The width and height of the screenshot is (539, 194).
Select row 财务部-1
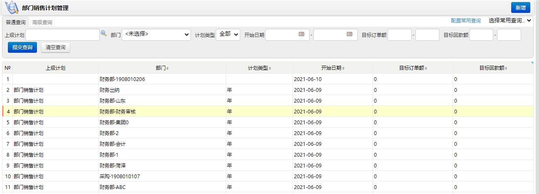[x=268, y=155]
